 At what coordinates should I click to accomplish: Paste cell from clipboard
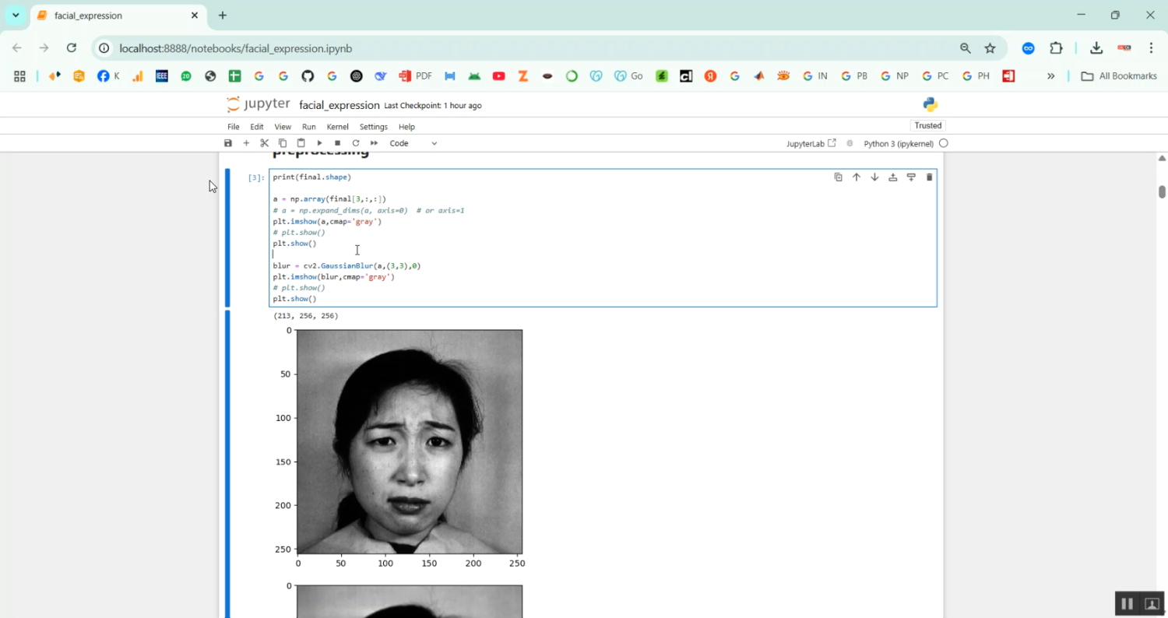pos(301,142)
